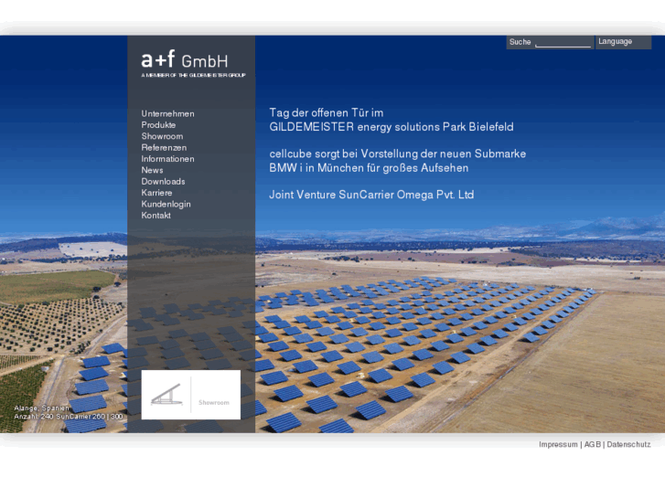Go to the Showroom navigation entry

(x=162, y=136)
